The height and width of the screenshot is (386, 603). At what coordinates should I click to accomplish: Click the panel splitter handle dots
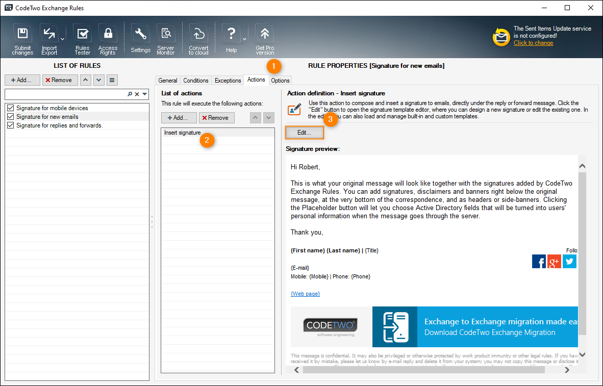pyautogui.click(x=152, y=222)
